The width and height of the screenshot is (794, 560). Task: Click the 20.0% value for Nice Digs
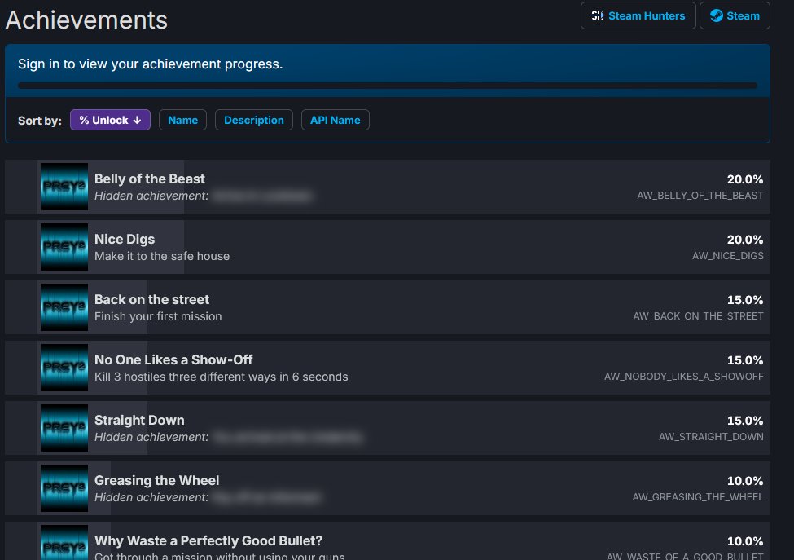tap(745, 240)
